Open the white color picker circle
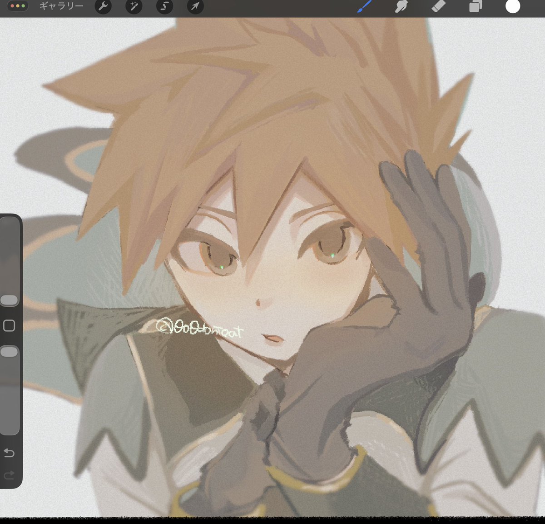 [x=513, y=6]
